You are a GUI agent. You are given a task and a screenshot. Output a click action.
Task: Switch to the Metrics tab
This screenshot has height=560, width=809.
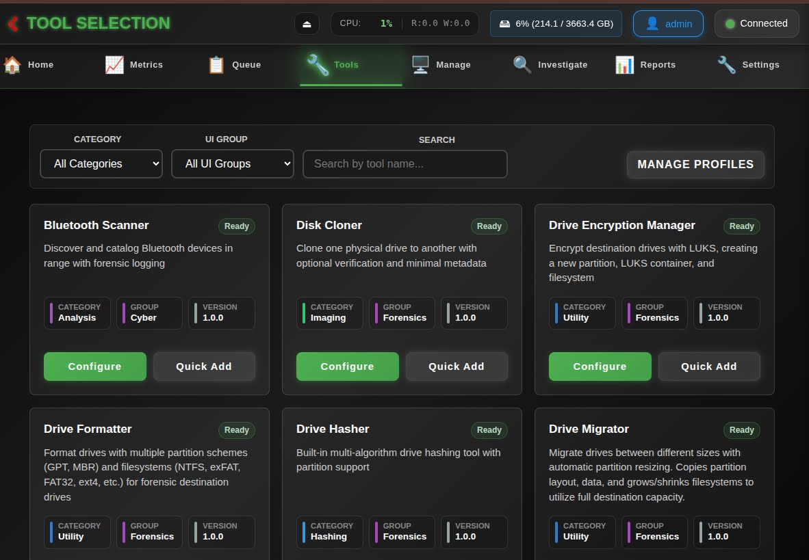click(x=146, y=65)
